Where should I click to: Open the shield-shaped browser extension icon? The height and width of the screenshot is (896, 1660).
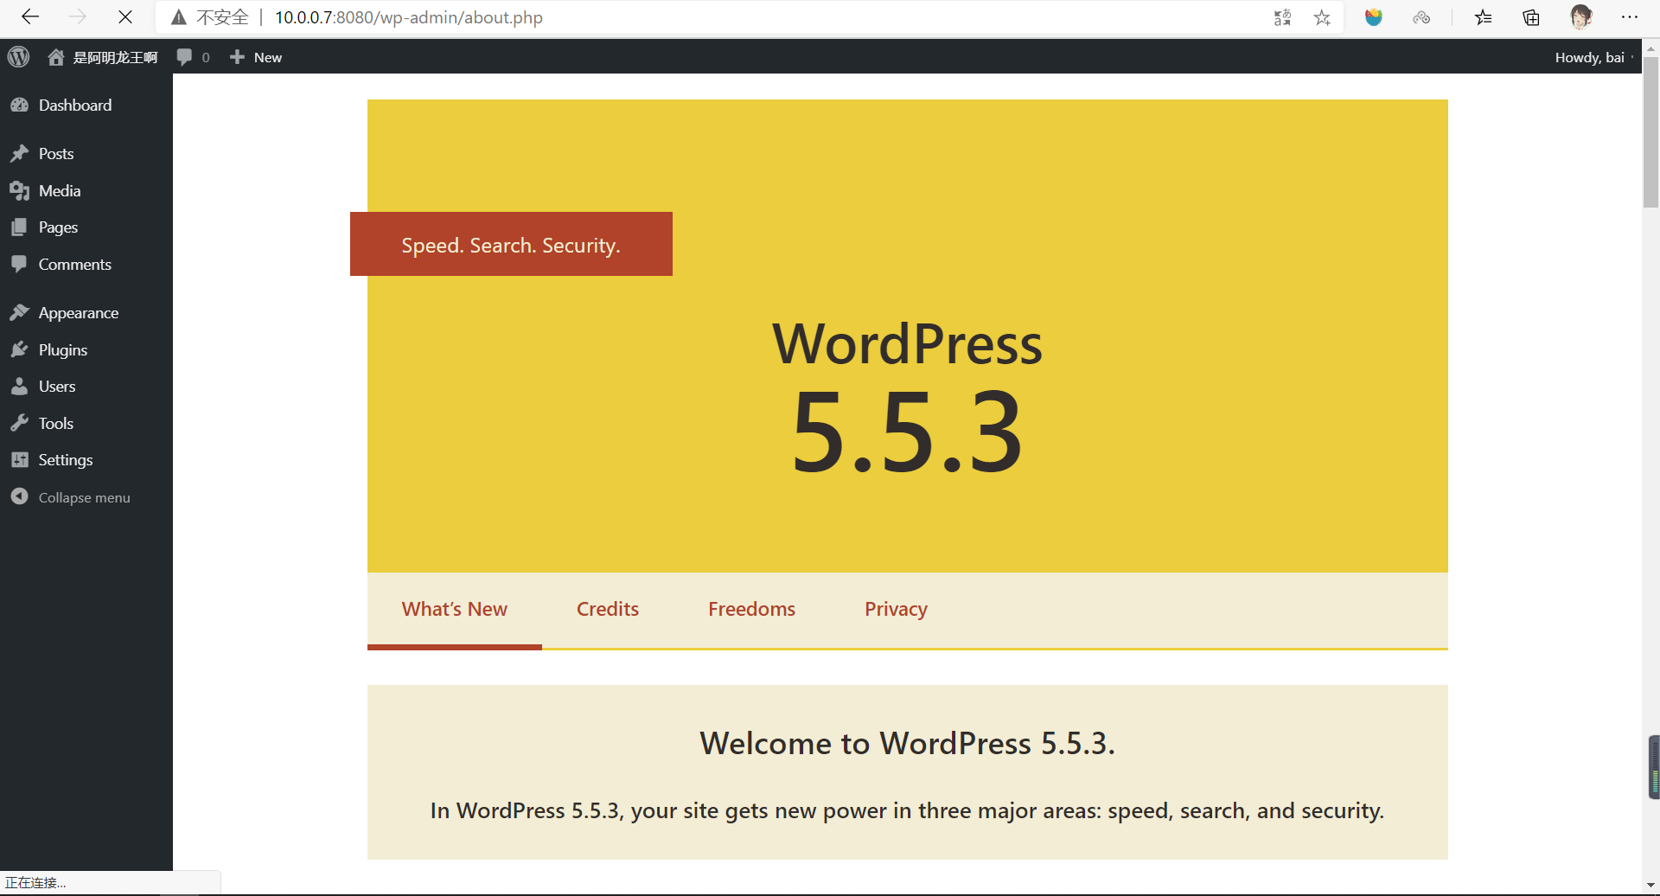click(x=1374, y=17)
